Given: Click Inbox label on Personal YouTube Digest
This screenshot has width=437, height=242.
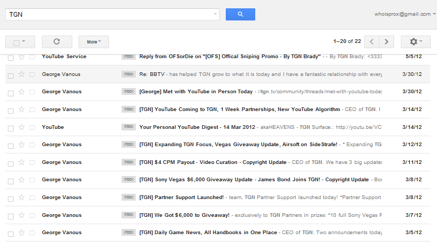Looking at the screenshot, I should point(128,127).
